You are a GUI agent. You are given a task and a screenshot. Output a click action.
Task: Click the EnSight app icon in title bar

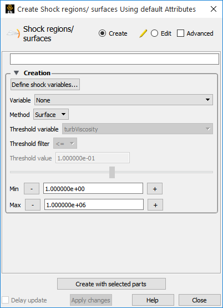click(10, 9)
